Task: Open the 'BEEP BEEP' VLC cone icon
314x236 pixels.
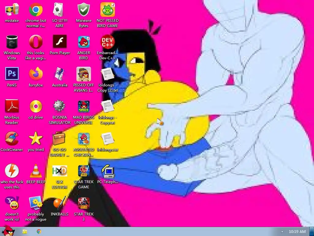Action: (36, 171)
